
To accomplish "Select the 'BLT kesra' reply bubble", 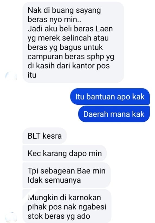I will pyautogui.click(x=44, y=136).
